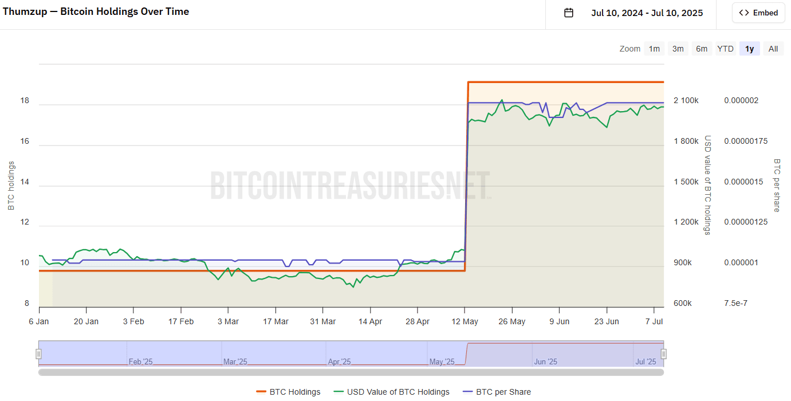The image size is (791, 401).
Task: Click the USD value of BTC holdings axis title
Action: click(707, 185)
